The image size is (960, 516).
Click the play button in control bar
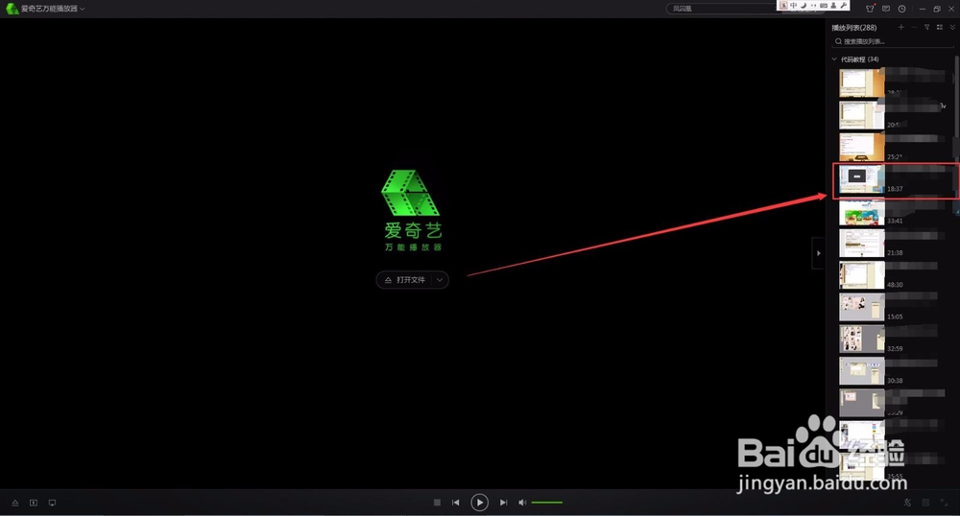click(479, 503)
